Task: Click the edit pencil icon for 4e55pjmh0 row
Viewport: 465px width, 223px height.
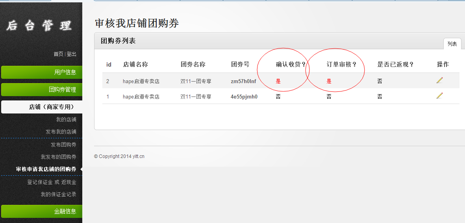Action: [439, 95]
